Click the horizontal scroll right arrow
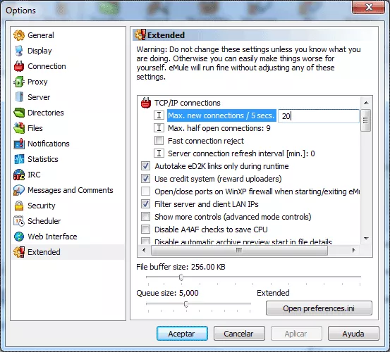The width and height of the screenshot is (390, 352). [x=353, y=250]
